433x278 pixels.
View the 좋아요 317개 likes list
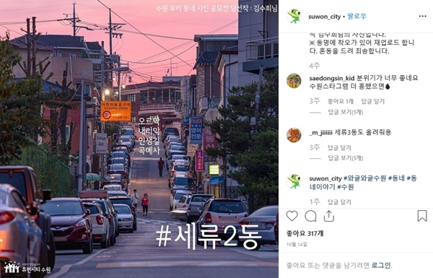(305, 234)
